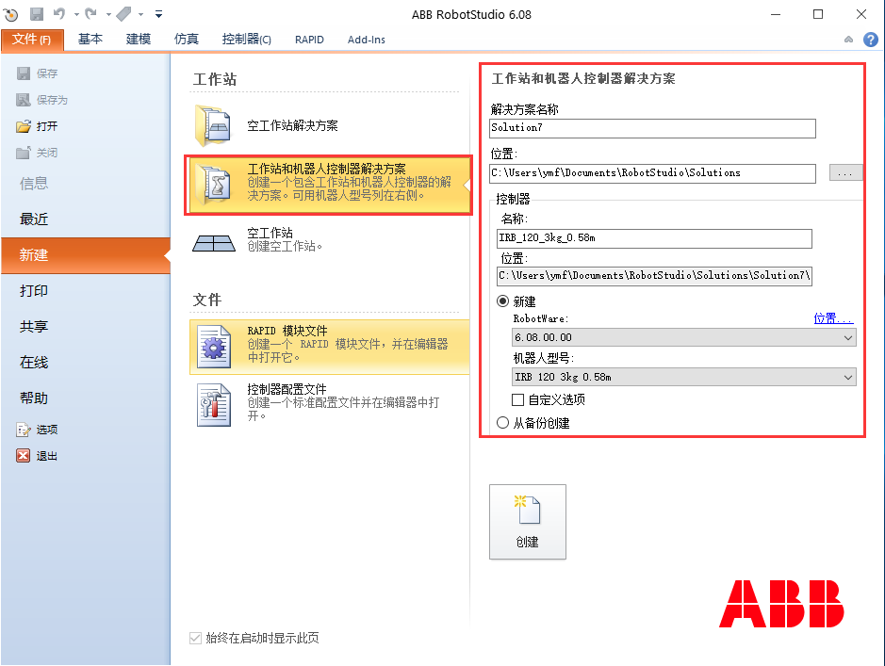Select the 从备份创建 radio button

(502, 422)
